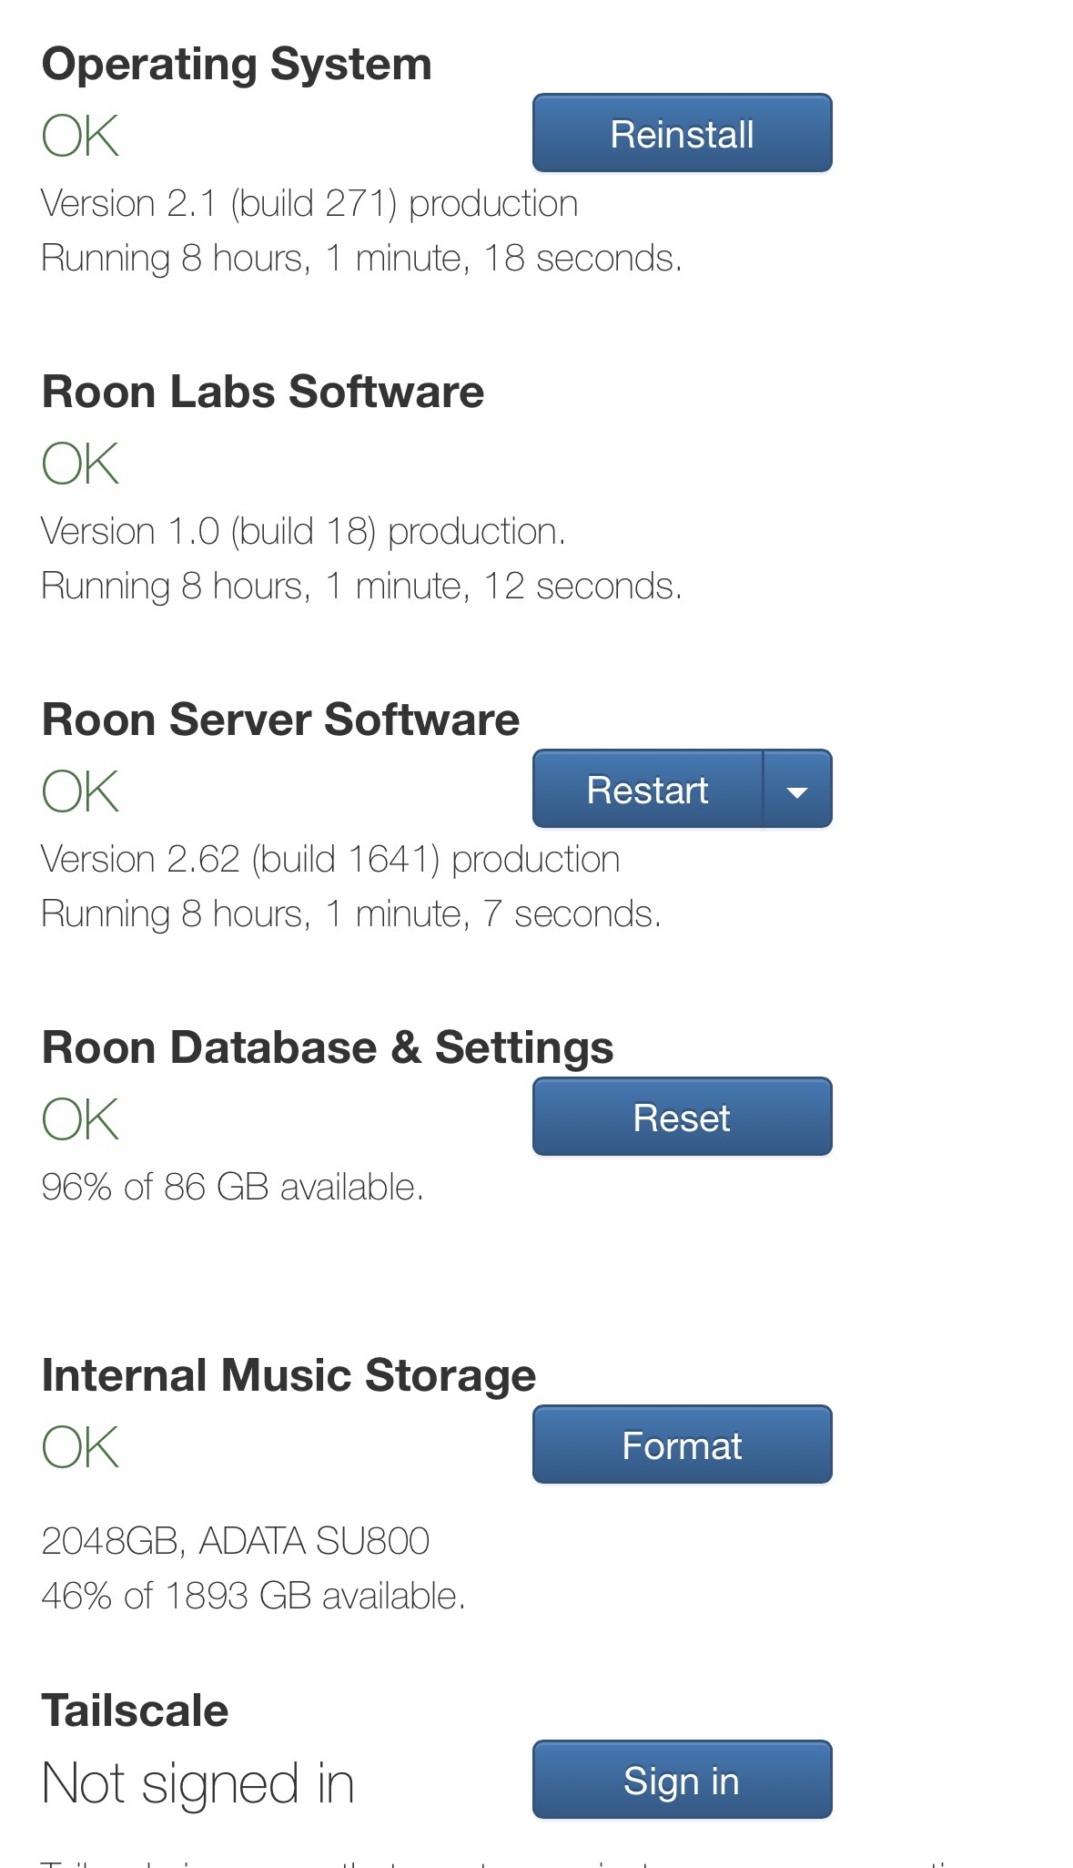
Task: Click the 46% of 1893 GB available text
Action: [x=253, y=1596]
